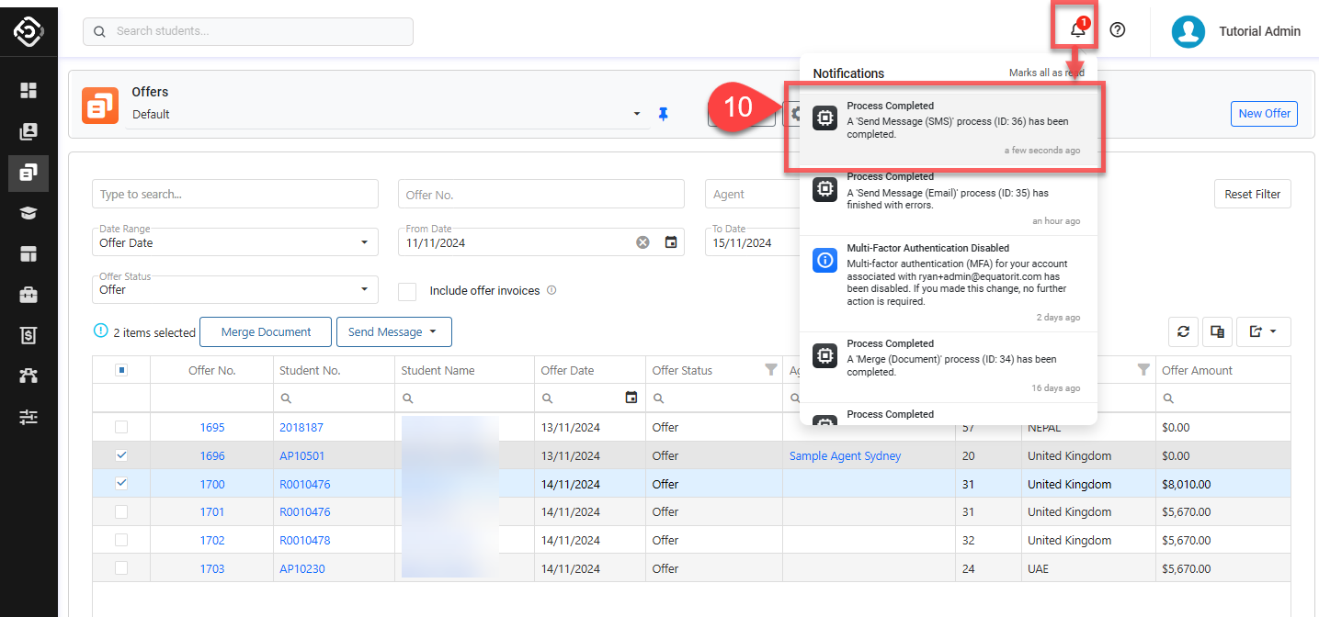
Task: Uncheck the row for offer 1696
Action: 121,455
